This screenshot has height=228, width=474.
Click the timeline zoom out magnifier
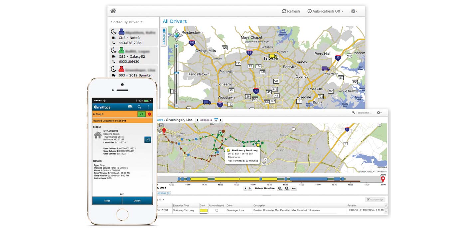287,189
